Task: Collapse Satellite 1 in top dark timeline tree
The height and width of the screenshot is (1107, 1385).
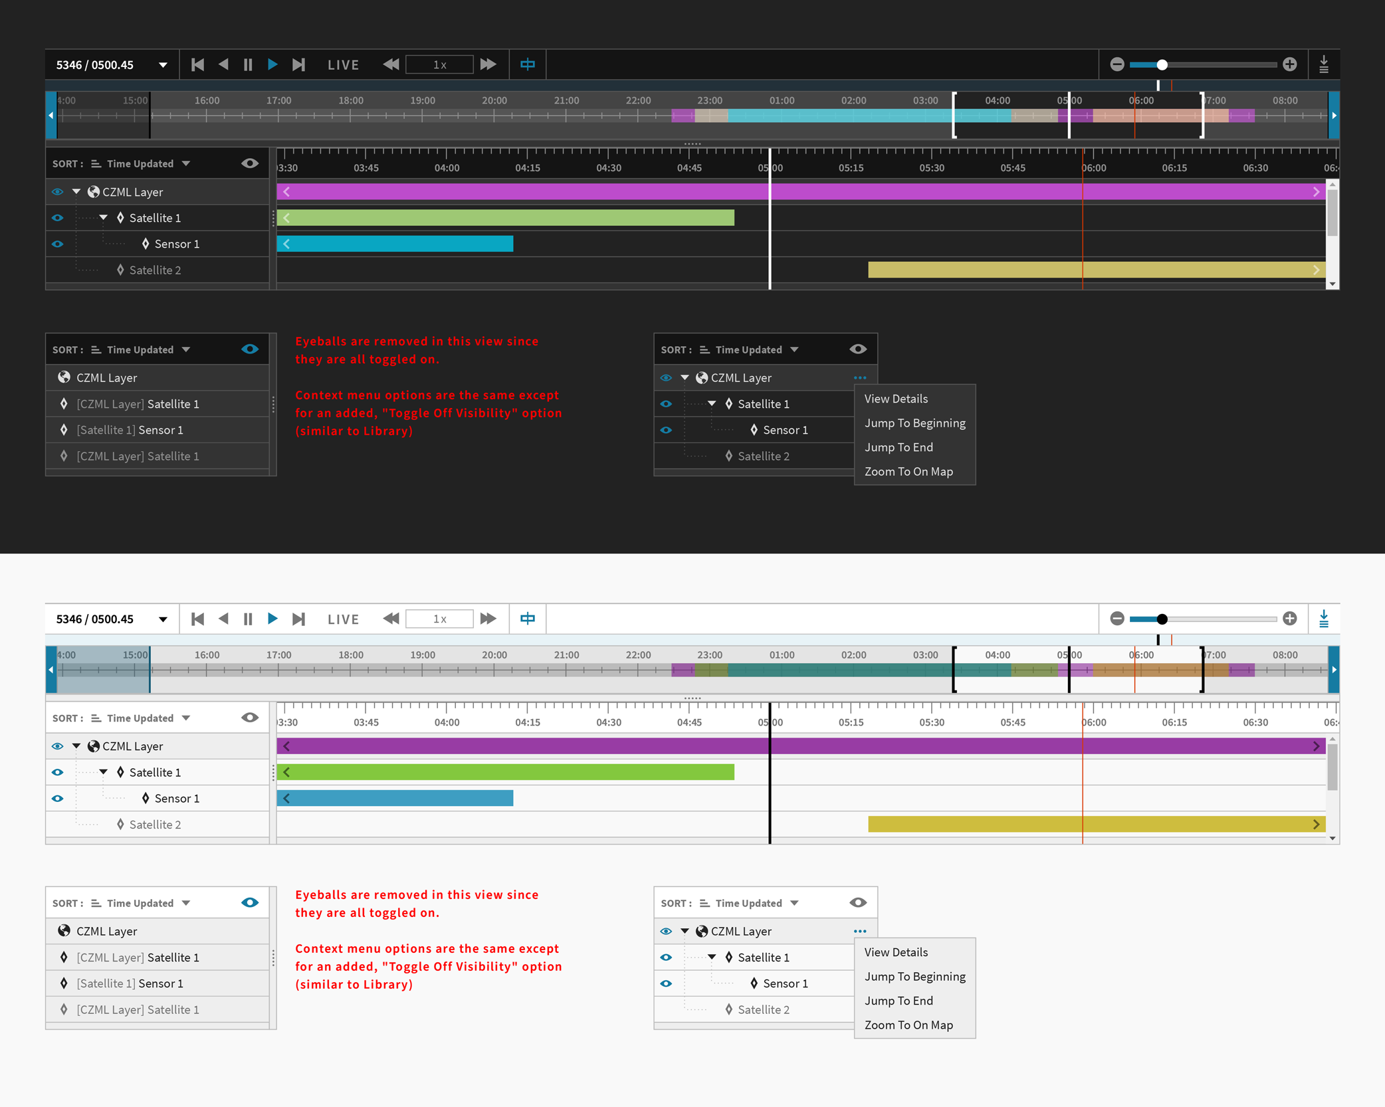Action: 104,217
